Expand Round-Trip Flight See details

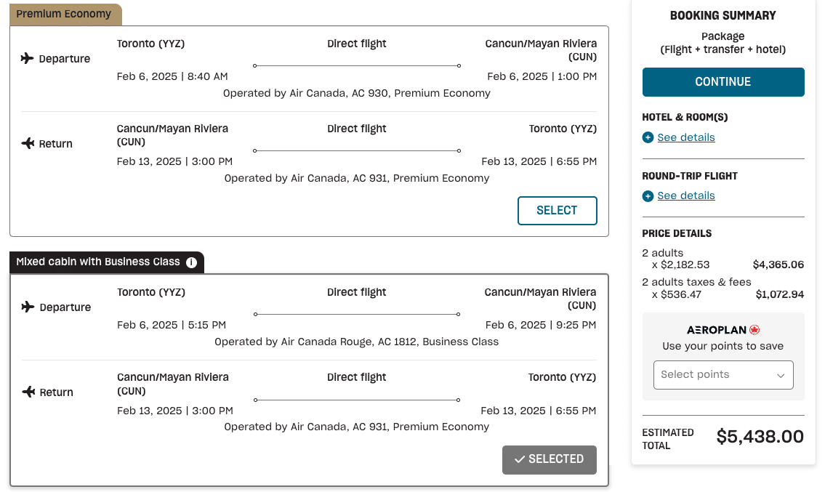pos(685,196)
